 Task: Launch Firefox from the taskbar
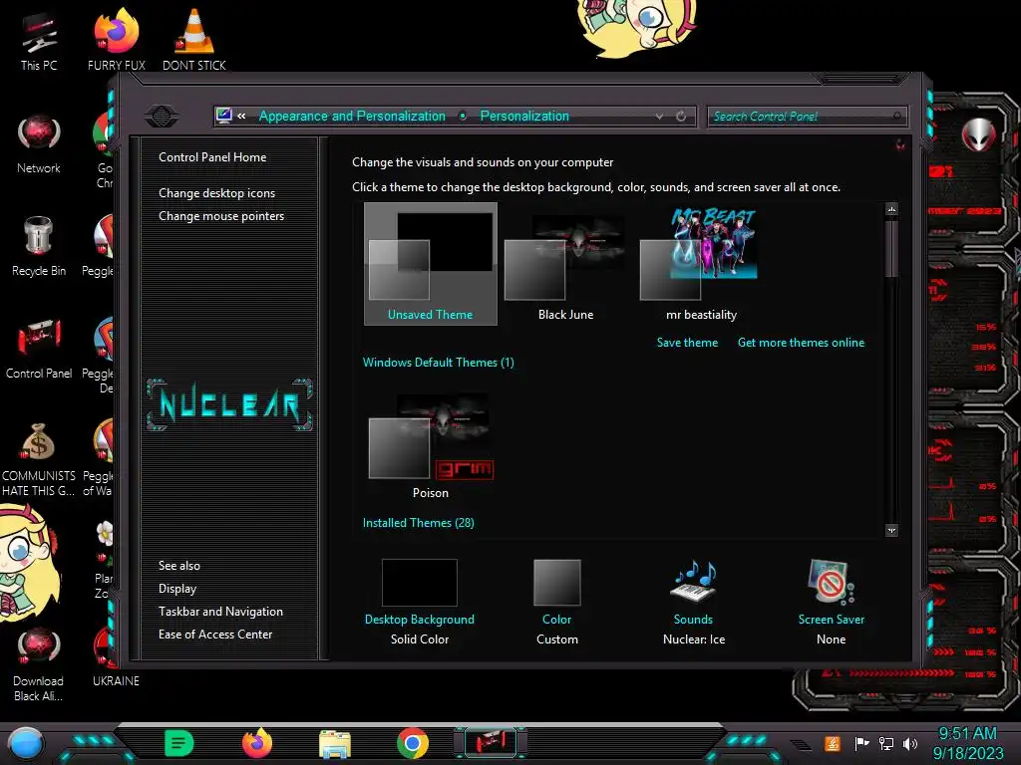point(256,743)
